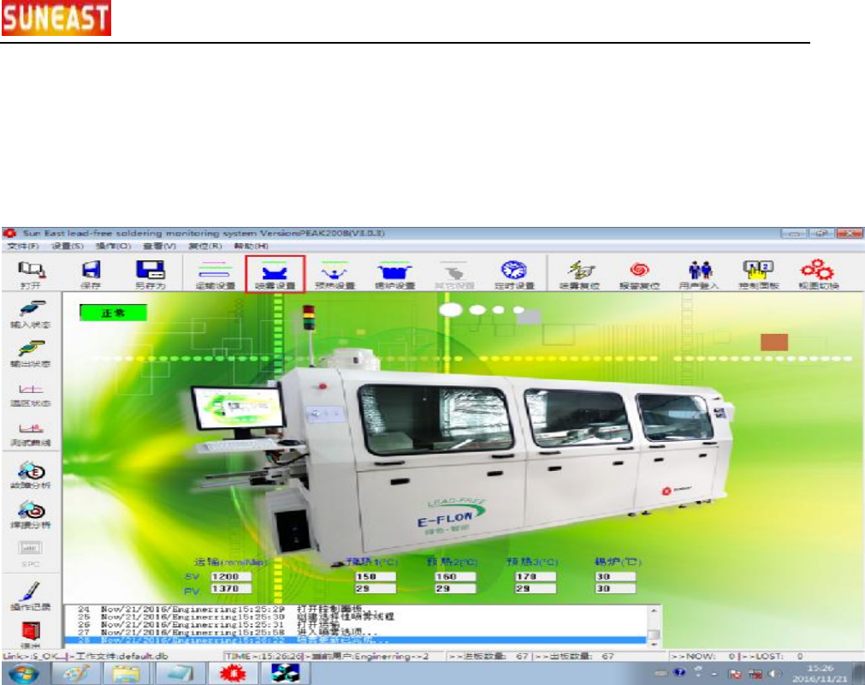Screen dimensions: 865x685
Task: Open the 文件(F) menu
Action: pyautogui.click(x=22, y=246)
